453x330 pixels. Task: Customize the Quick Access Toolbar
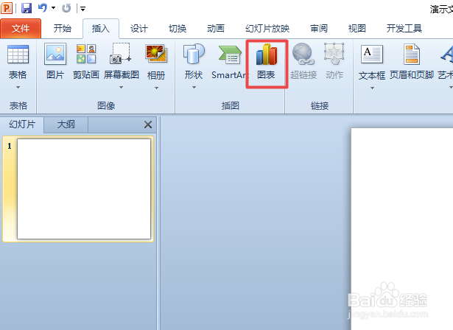click(83, 9)
